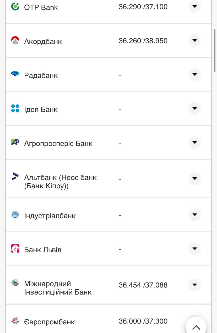Expand the OTP Bank rate details

194,7
